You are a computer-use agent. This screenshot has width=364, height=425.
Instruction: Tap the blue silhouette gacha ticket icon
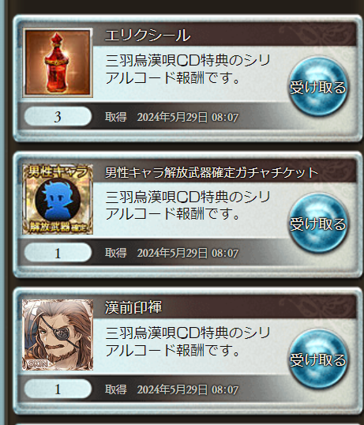click(58, 199)
